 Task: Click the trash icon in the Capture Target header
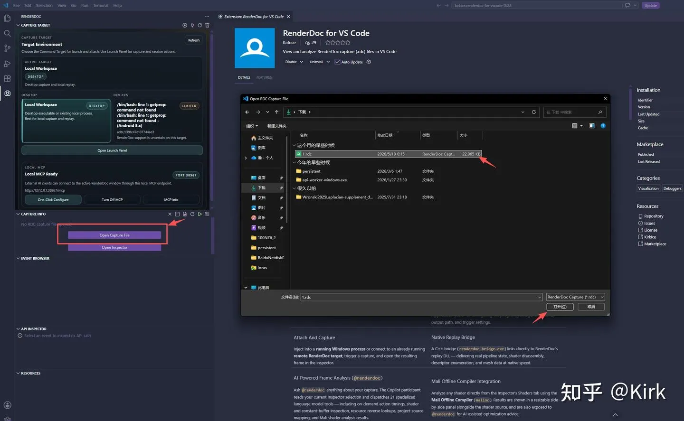pyautogui.click(x=207, y=25)
